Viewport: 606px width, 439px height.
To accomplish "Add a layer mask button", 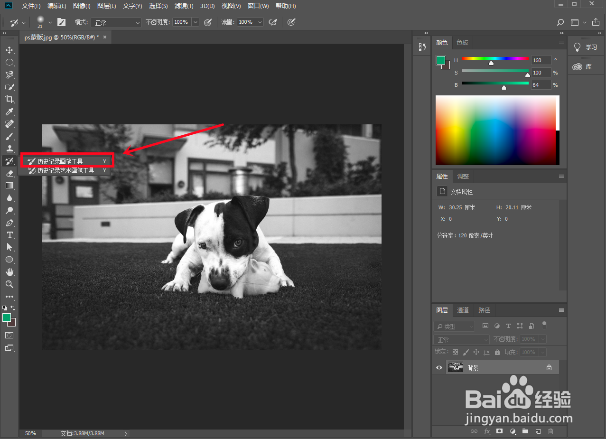I will point(499,431).
